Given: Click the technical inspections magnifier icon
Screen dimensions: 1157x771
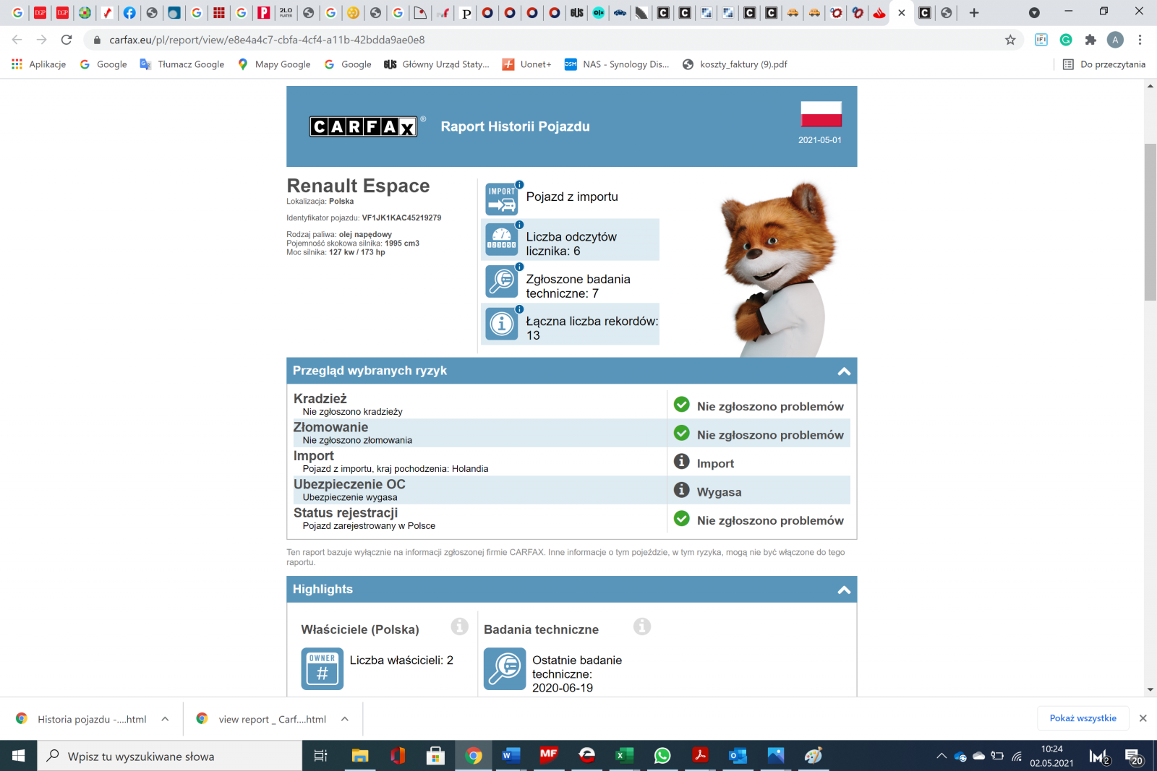Looking at the screenshot, I should tap(501, 282).
